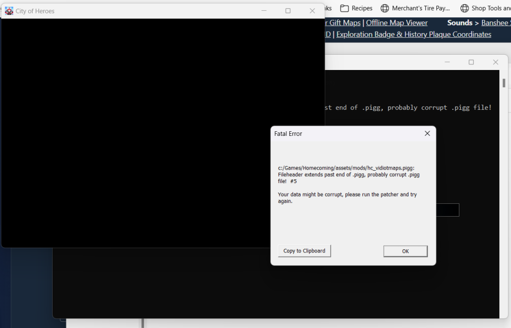Image resolution: width=511 pixels, height=328 pixels.
Task: Follow the Exploration Badge & History Plaque Coordinates link
Action: [413, 34]
